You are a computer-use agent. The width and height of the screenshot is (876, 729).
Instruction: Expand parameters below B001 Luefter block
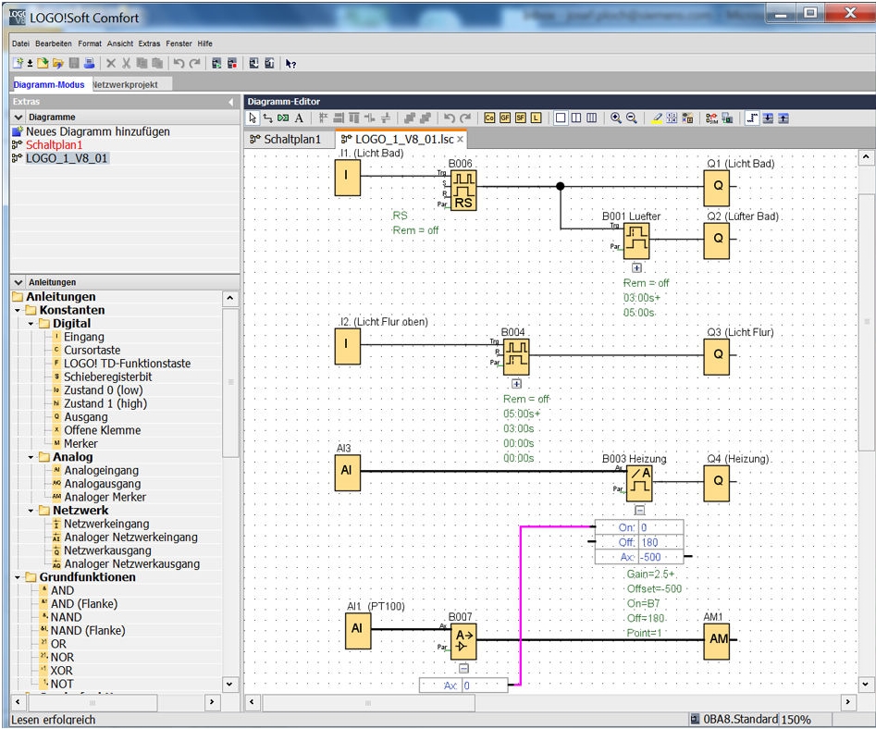point(637,267)
